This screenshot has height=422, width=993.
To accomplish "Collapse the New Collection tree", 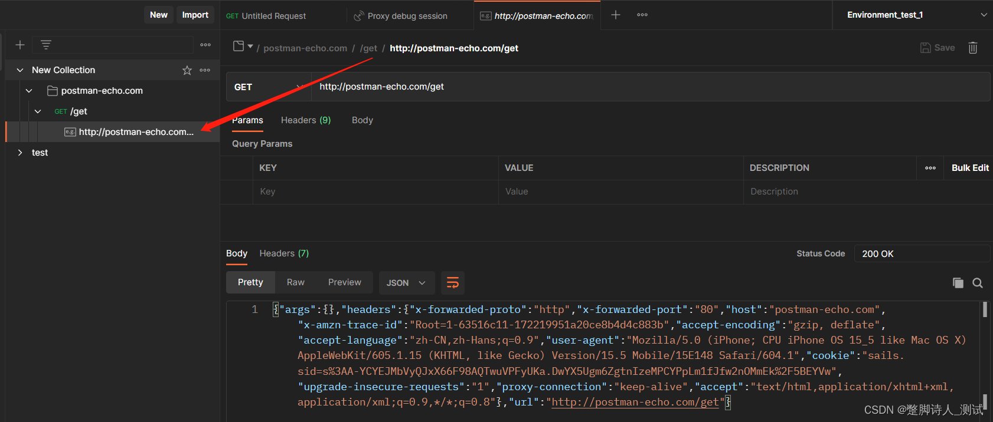I will (20, 70).
